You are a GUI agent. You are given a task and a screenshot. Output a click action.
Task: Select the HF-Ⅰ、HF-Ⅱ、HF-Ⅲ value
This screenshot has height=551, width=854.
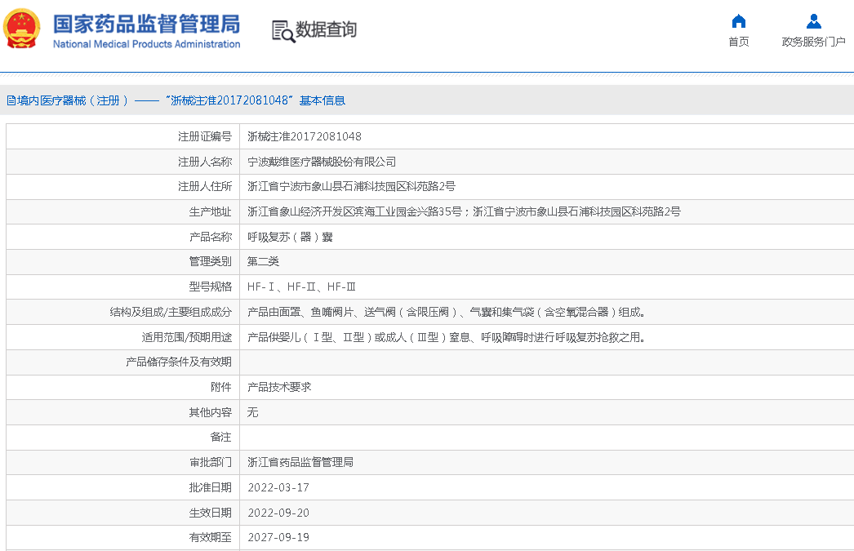[301, 287]
